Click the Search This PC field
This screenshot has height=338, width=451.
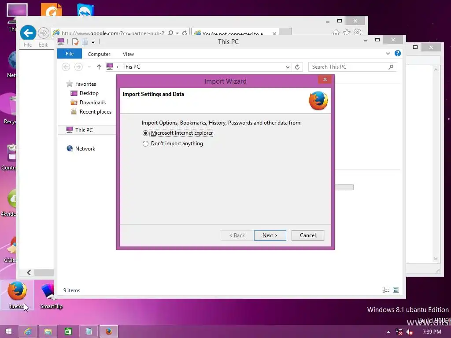click(x=352, y=67)
